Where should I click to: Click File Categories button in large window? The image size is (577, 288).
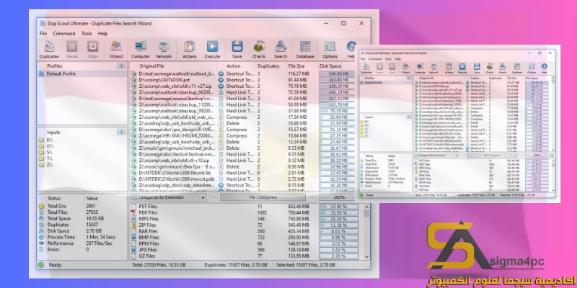[x=263, y=197]
